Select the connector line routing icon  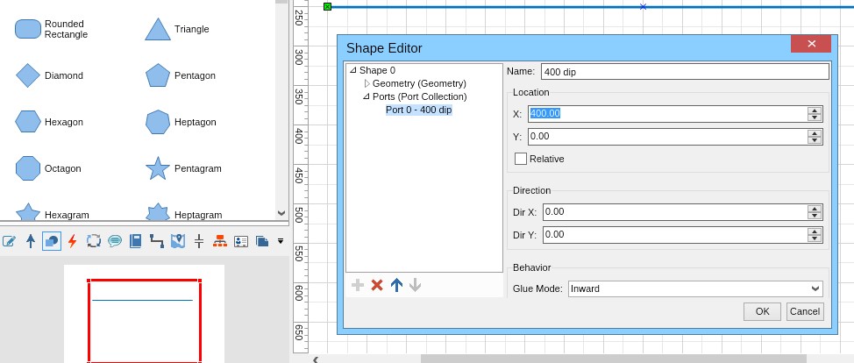[157, 240]
